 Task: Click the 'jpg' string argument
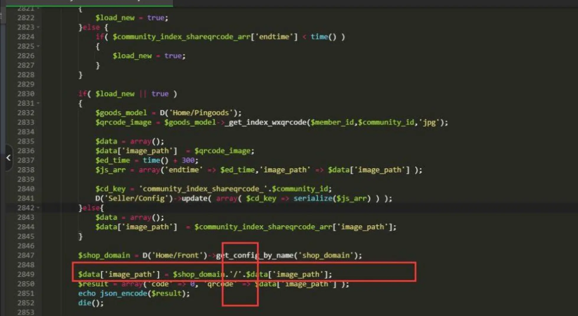pyautogui.click(x=430, y=122)
